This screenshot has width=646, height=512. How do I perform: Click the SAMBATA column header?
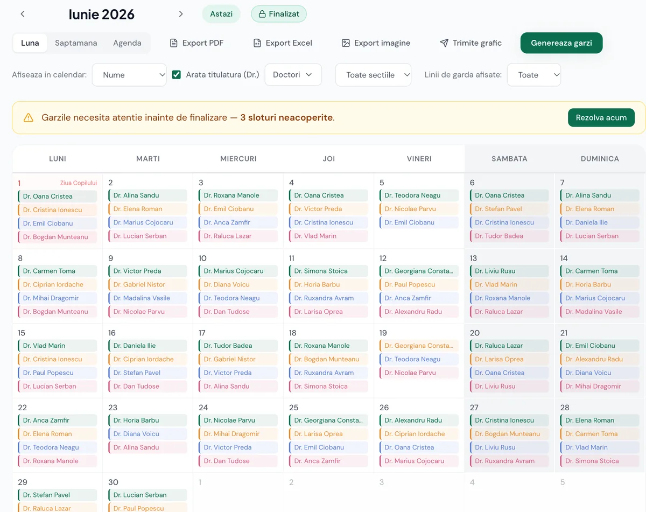tap(509, 159)
